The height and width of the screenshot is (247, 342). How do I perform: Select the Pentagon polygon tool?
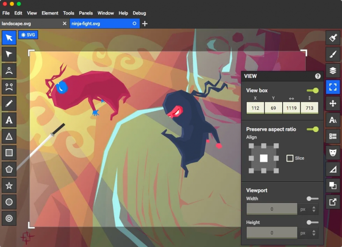pos(9,169)
